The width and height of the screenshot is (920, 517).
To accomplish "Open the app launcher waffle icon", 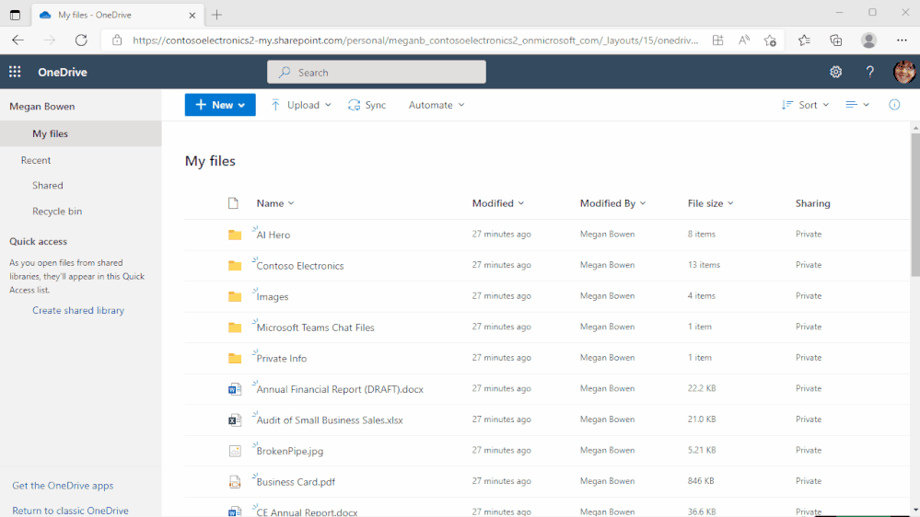I will point(15,72).
